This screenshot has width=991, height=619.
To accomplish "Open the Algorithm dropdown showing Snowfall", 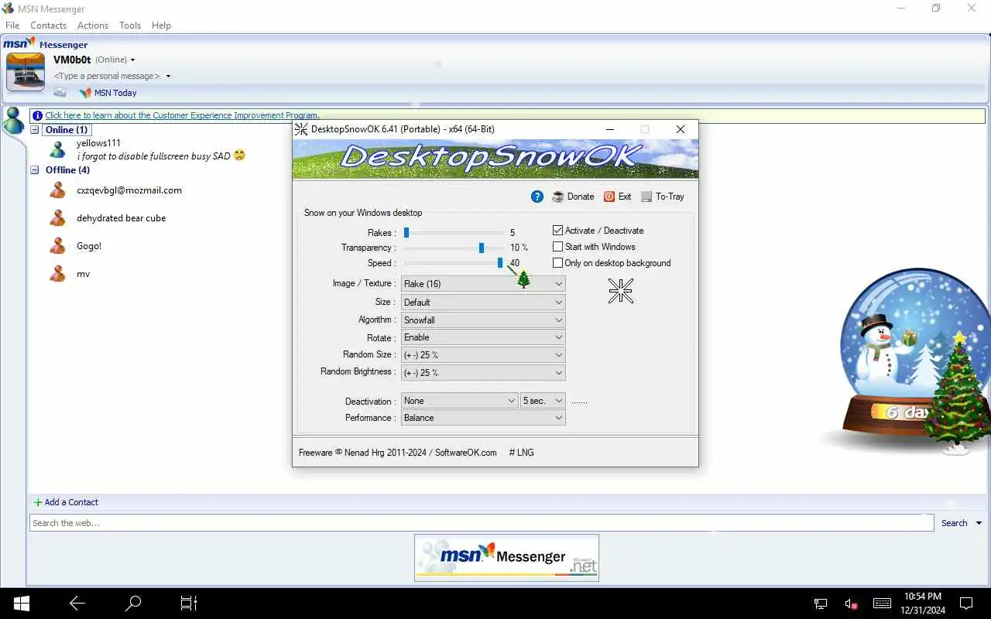I will pos(483,320).
